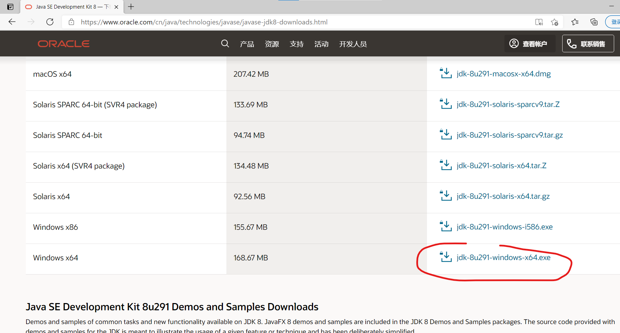
Task: Click the jdk-8u291-solaris-x64.tar.gz link
Action: coord(503,196)
